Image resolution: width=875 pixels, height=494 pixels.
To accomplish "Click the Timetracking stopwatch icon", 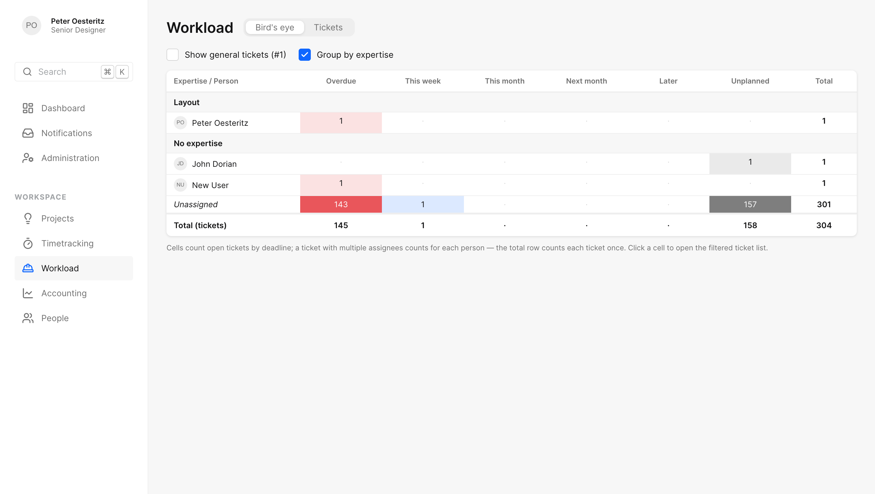I will [x=28, y=243].
